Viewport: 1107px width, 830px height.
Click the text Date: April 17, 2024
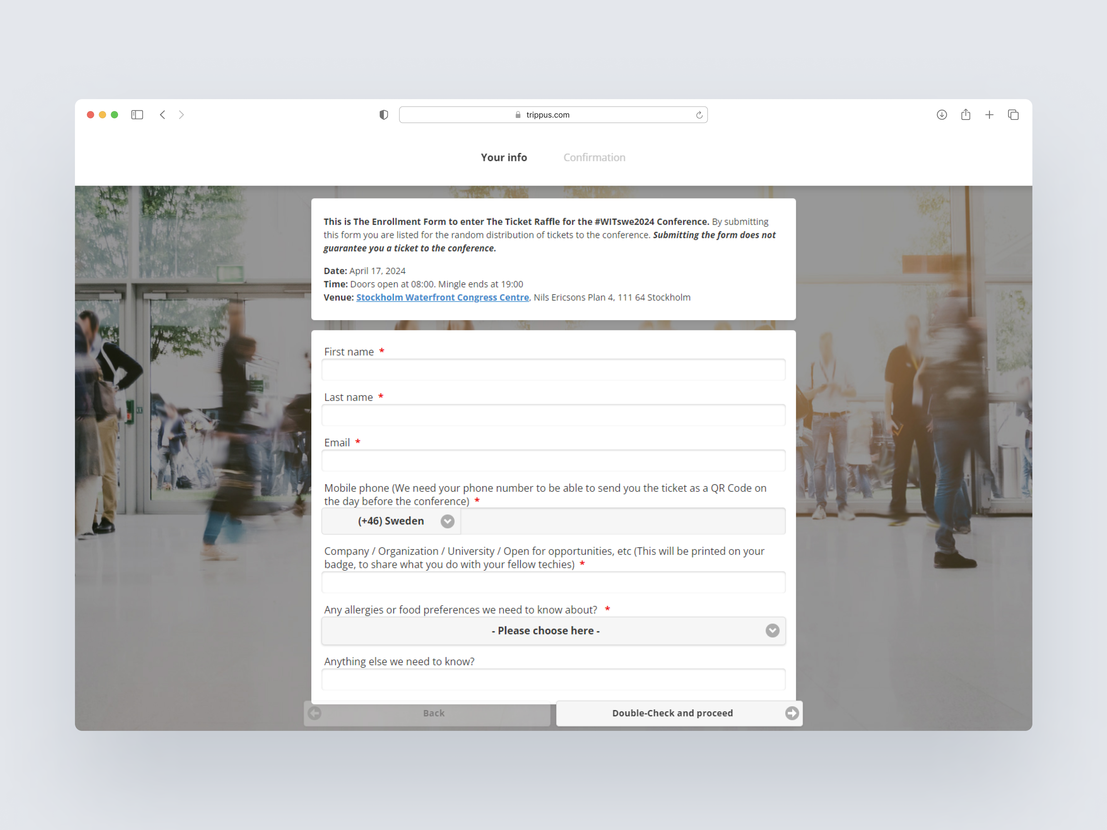[364, 271]
